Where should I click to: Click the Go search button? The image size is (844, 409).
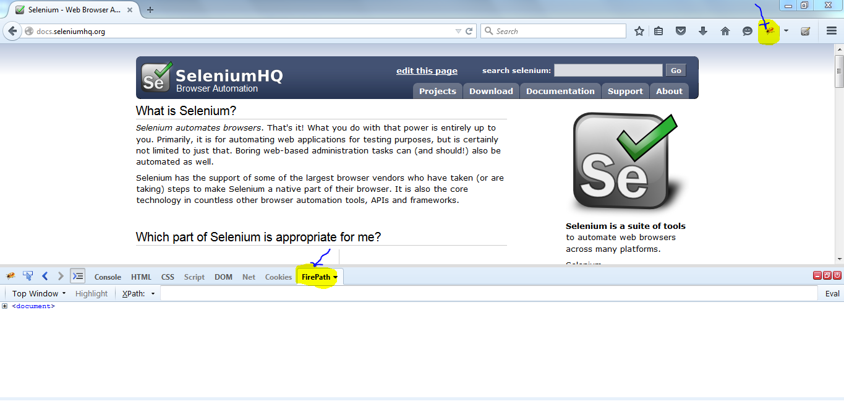(x=676, y=71)
